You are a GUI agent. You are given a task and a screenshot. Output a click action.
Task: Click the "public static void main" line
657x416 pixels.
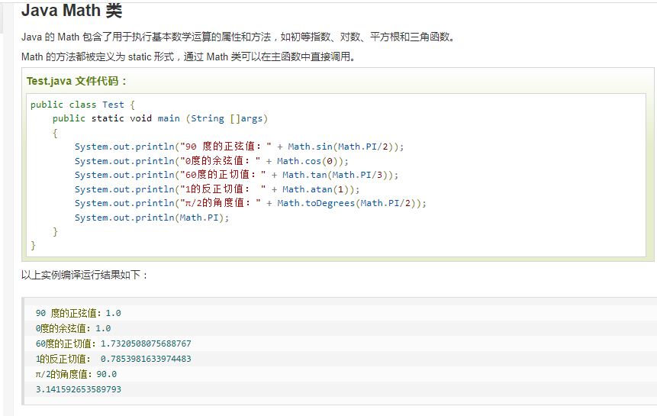tap(160, 118)
